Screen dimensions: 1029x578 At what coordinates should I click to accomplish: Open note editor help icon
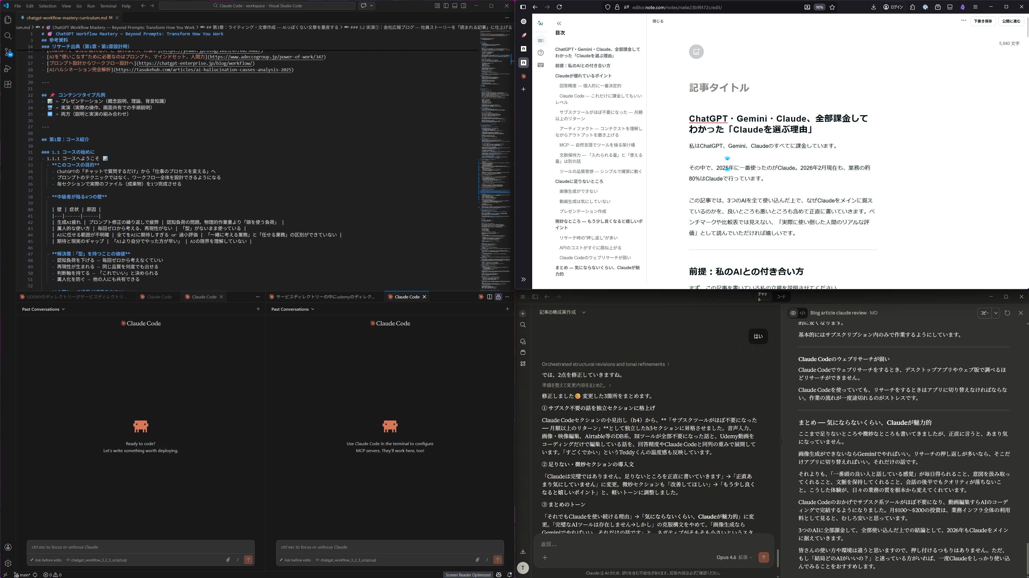(x=541, y=53)
